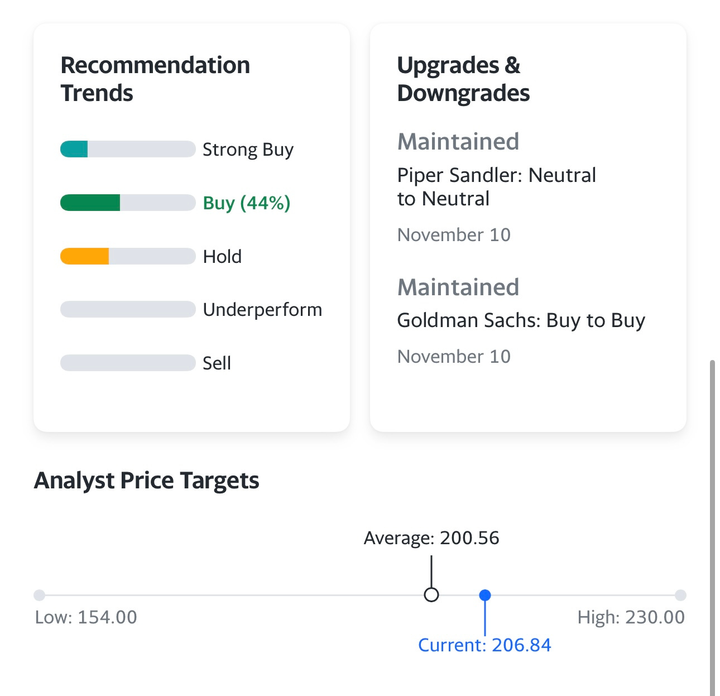
Task: Click the Buy (44%) label
Action: 246,203
